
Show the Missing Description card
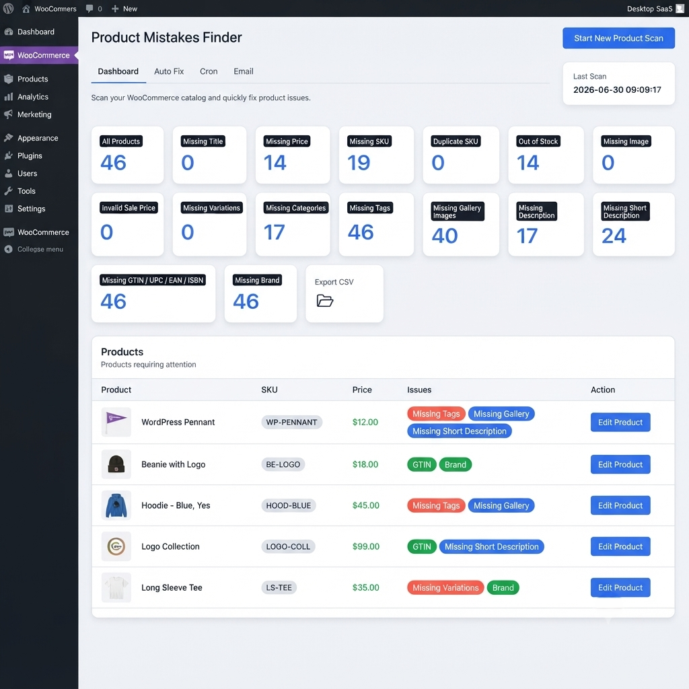coord(546,224)
